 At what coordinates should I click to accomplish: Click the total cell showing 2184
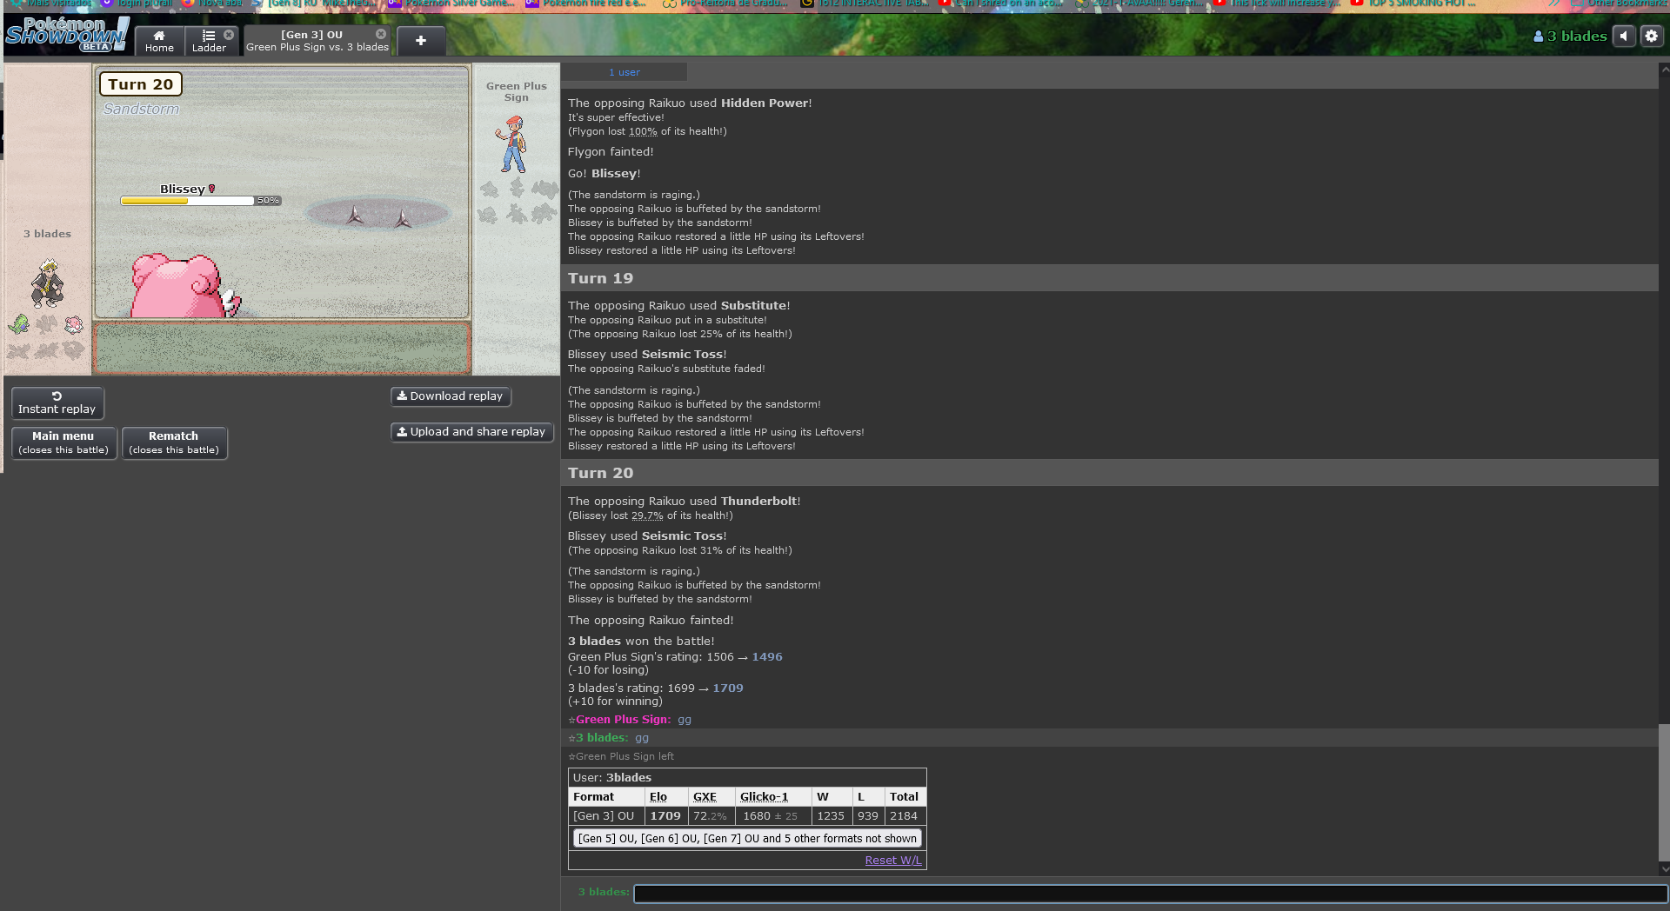(904, 816)
